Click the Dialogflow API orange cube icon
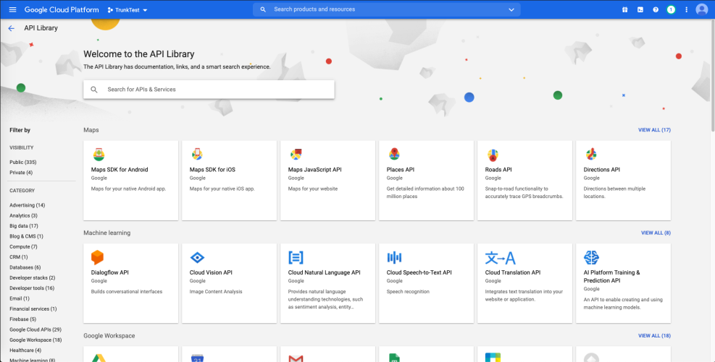Screen dimensions: 715x362 click(98, 257)
